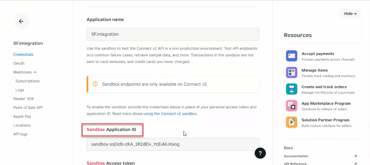Hide the Resources panel

[350, 14]
